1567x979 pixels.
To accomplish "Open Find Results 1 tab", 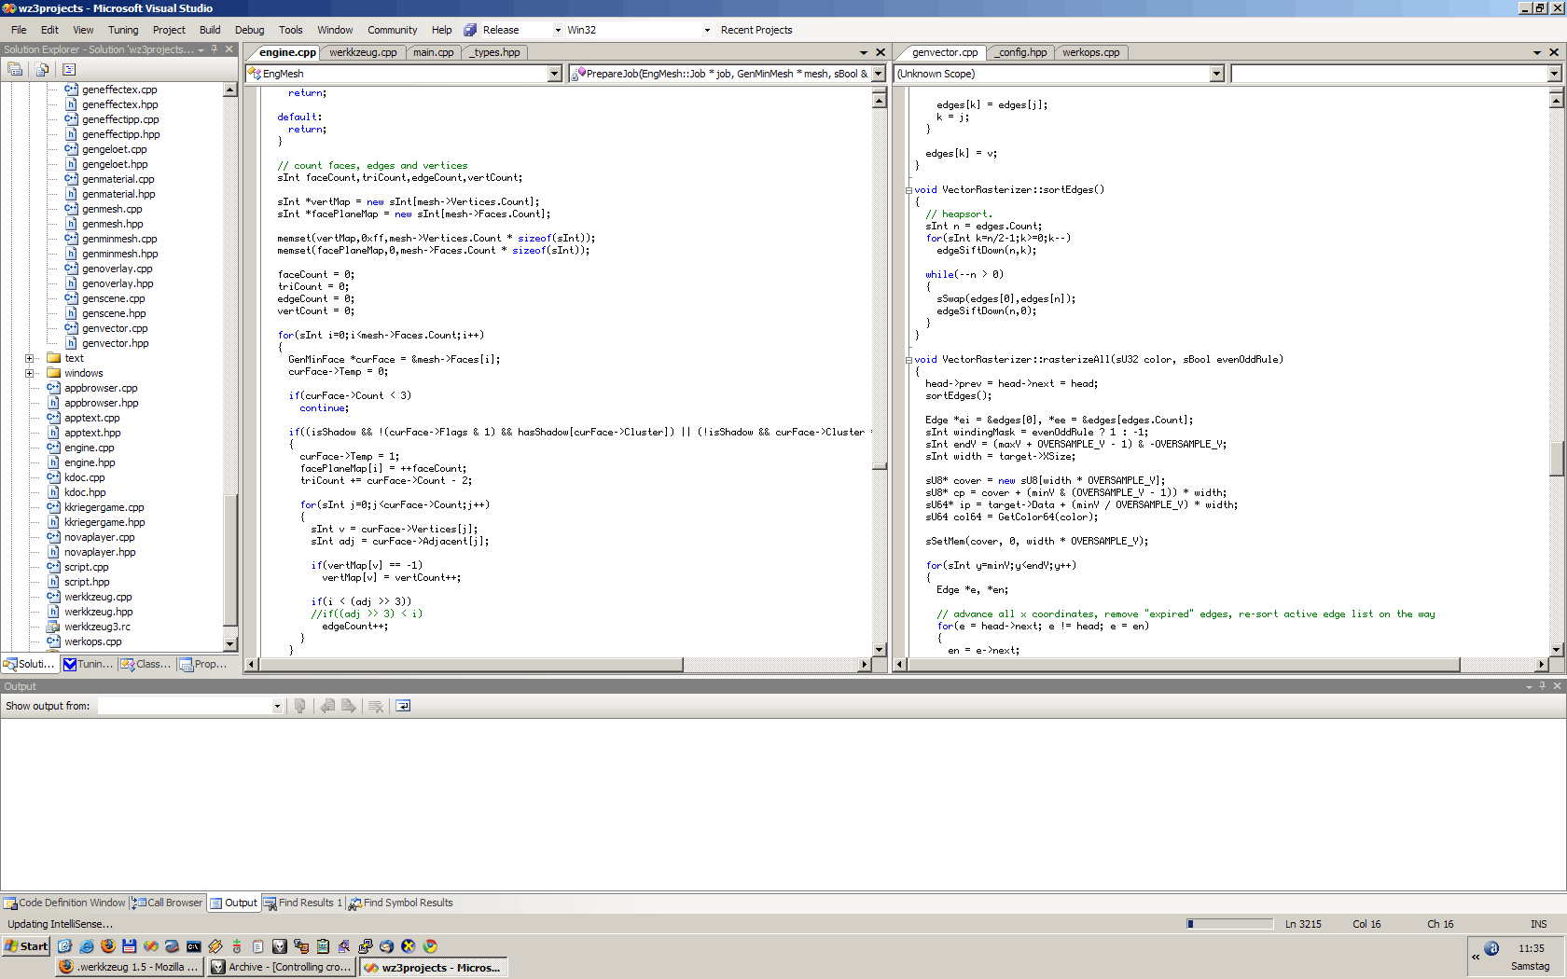I will (x=303, y=903).
